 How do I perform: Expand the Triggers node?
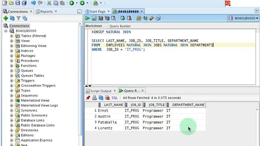[11, 80]
